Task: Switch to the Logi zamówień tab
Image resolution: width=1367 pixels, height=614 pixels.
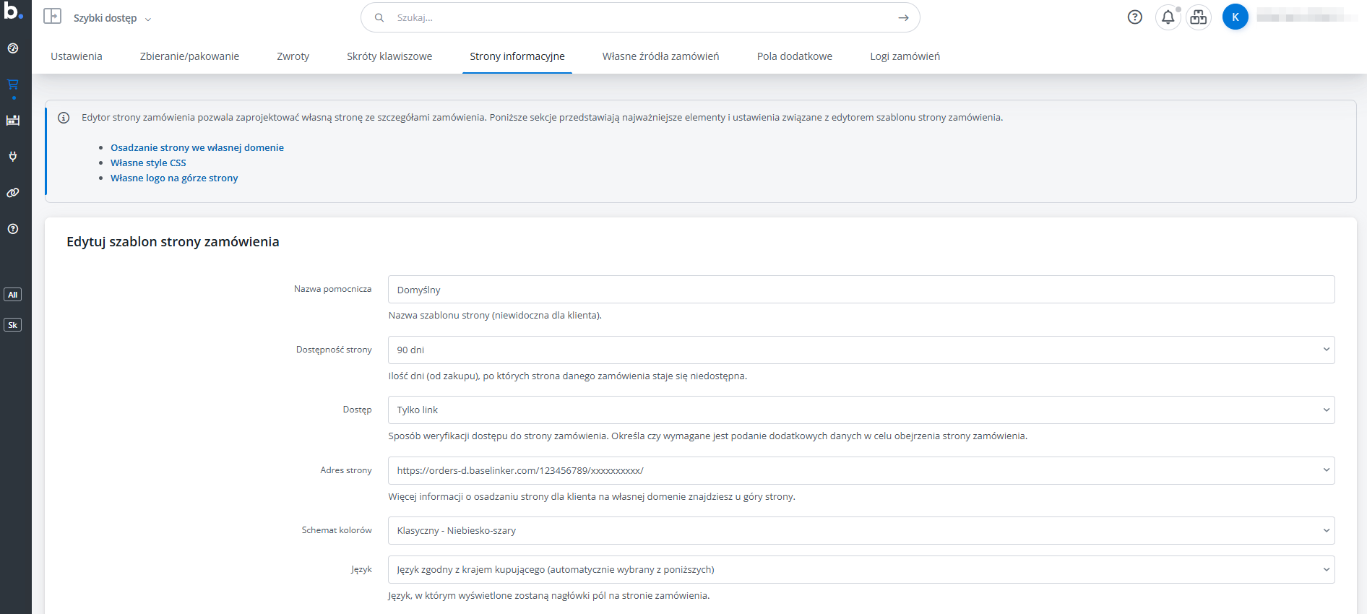Action: pyautogui.click(x=905, y=56)
